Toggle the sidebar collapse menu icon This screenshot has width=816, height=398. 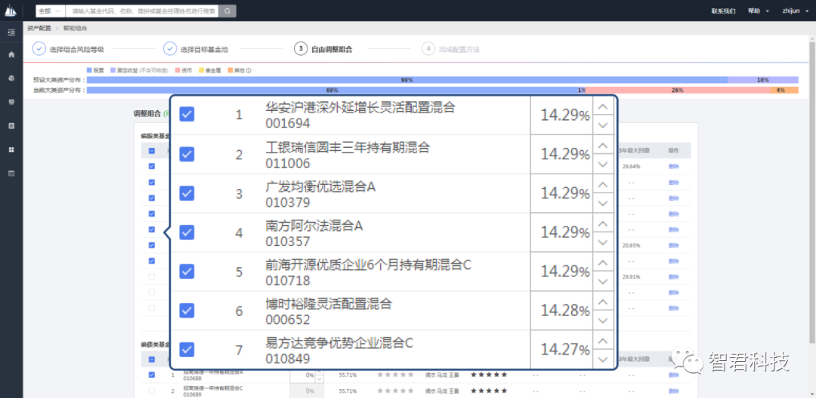pyautogui.click(x=11, y=32)
